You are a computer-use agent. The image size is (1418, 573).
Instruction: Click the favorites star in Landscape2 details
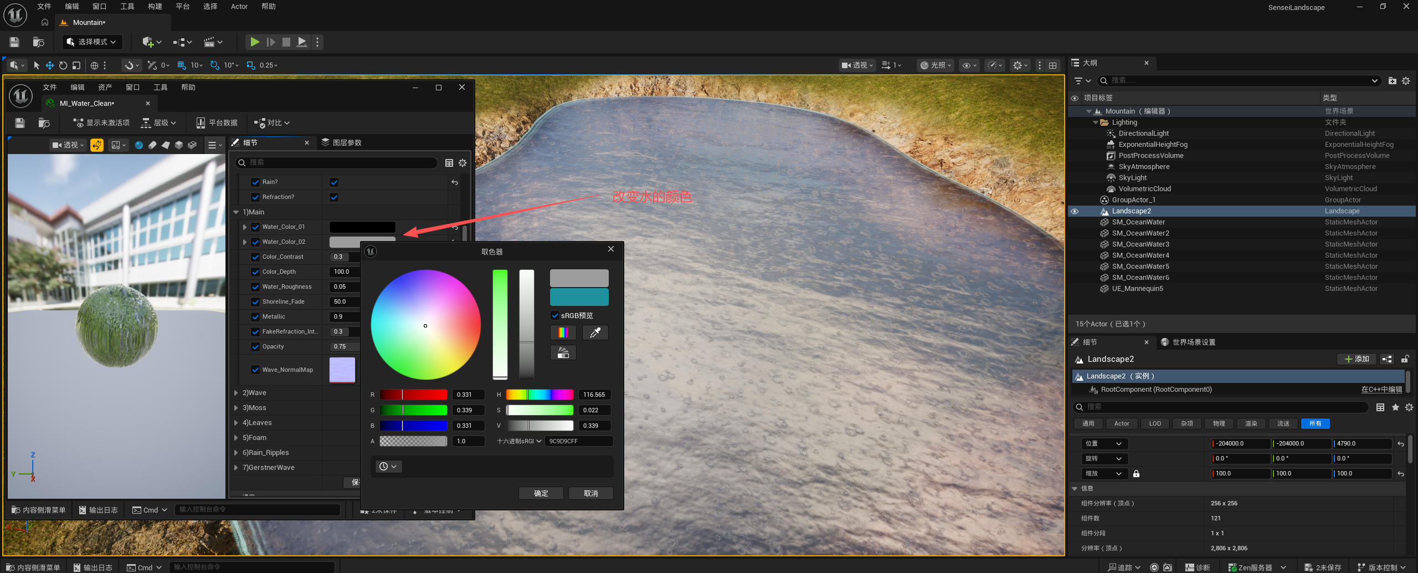click(1395, 407)
